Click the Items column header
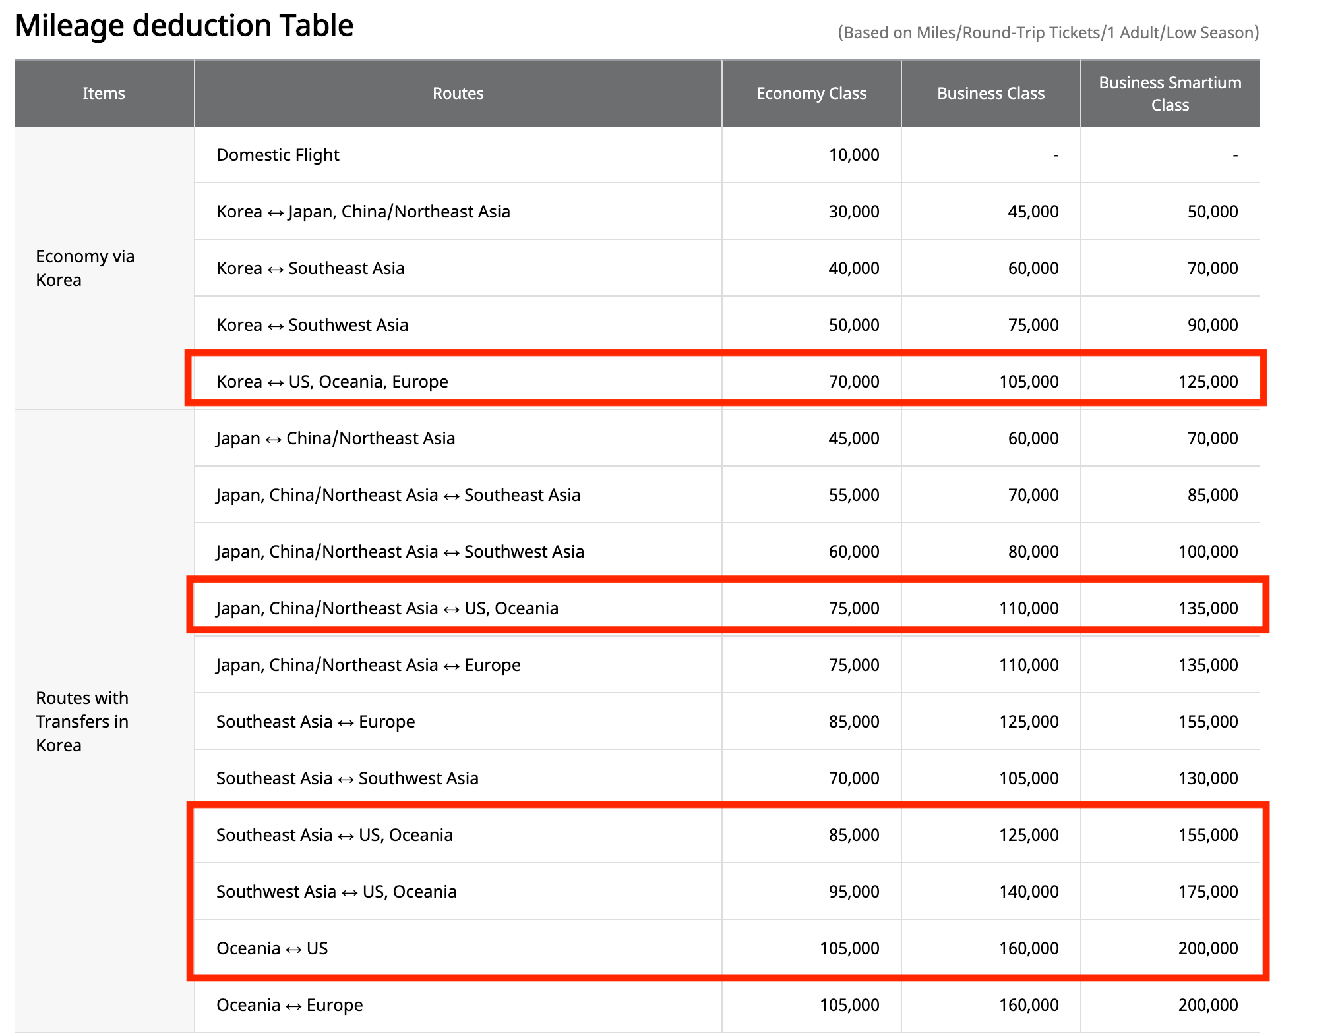Image resolution: width=1336 pixels, height=1036 pixels. 104,93
